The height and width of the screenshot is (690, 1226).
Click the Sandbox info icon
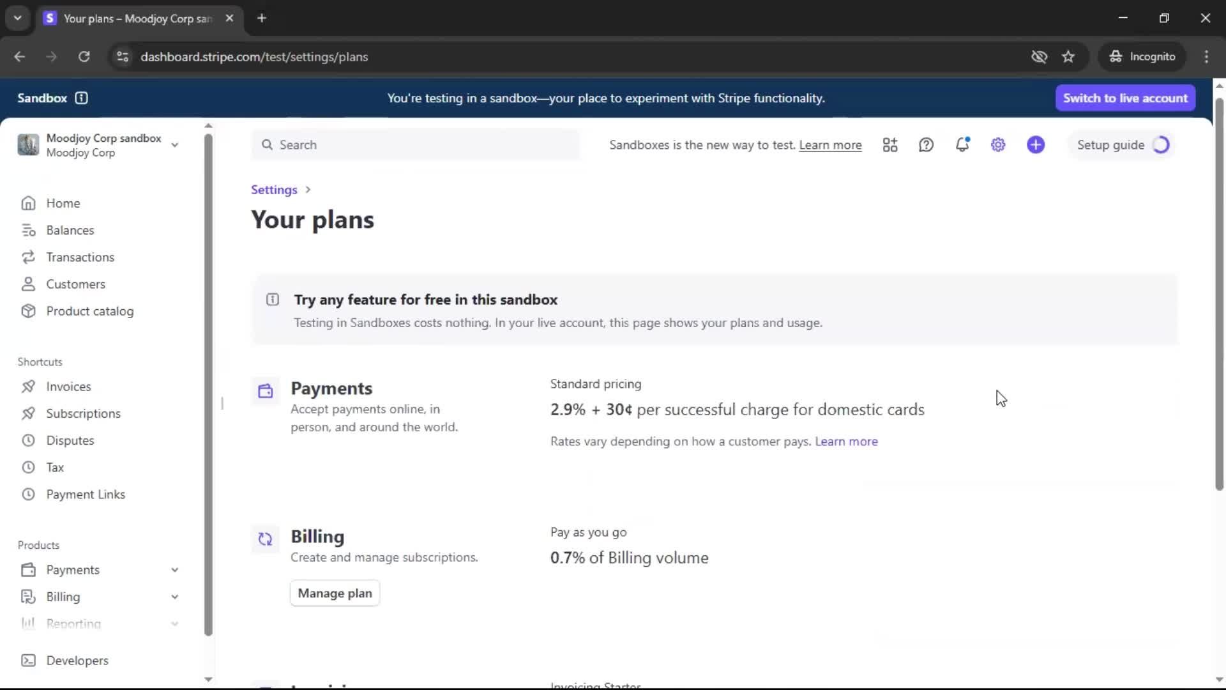coord(81,98)
